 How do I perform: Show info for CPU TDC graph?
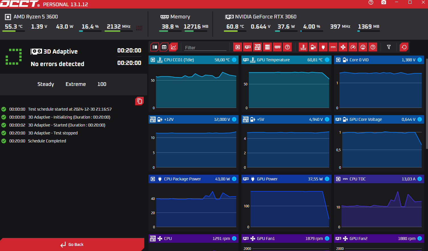[x=419, y=179]
